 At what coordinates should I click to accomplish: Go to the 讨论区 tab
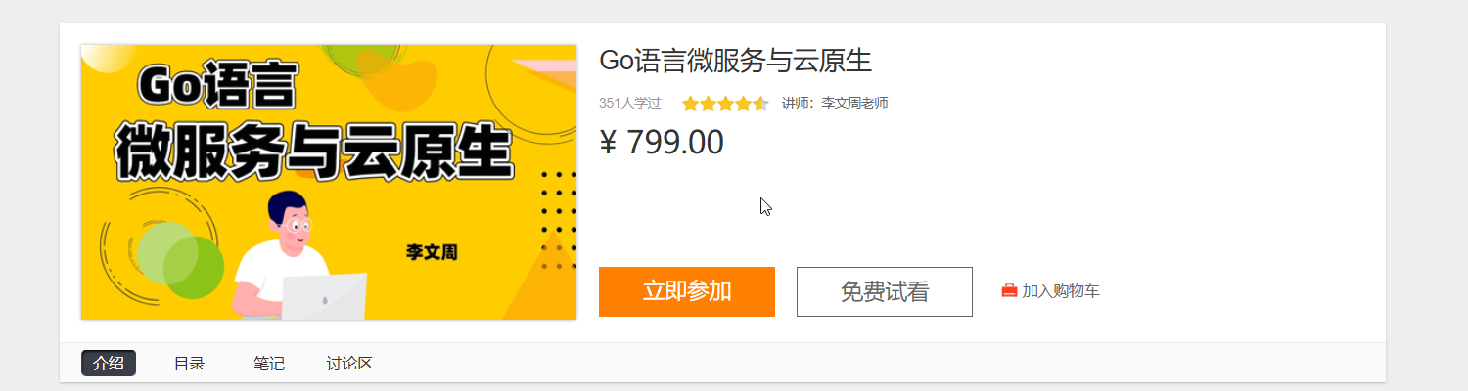pos(349,364)
